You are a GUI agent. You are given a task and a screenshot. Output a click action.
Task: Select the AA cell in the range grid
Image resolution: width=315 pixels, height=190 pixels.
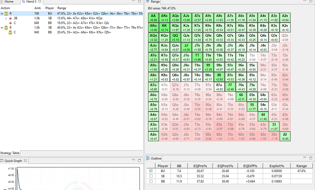click(153, 17)
